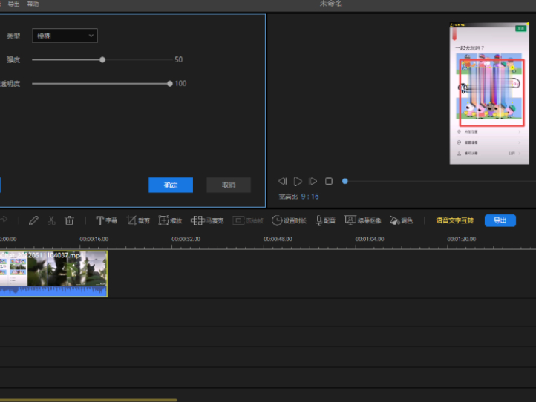Click the 00:01:20.00 mark on ruler
The width and height of the screenshot is (536, 402).
click(x=462, y=239)
